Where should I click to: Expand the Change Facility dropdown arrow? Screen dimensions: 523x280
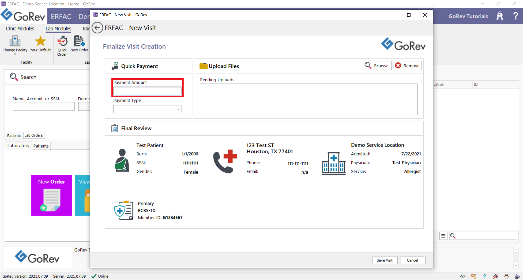point(15,54)
